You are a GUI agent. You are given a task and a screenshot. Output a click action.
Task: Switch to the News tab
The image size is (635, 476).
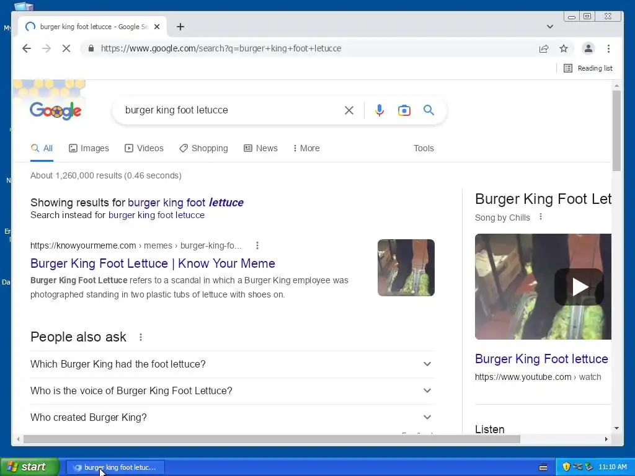point(261,148)
